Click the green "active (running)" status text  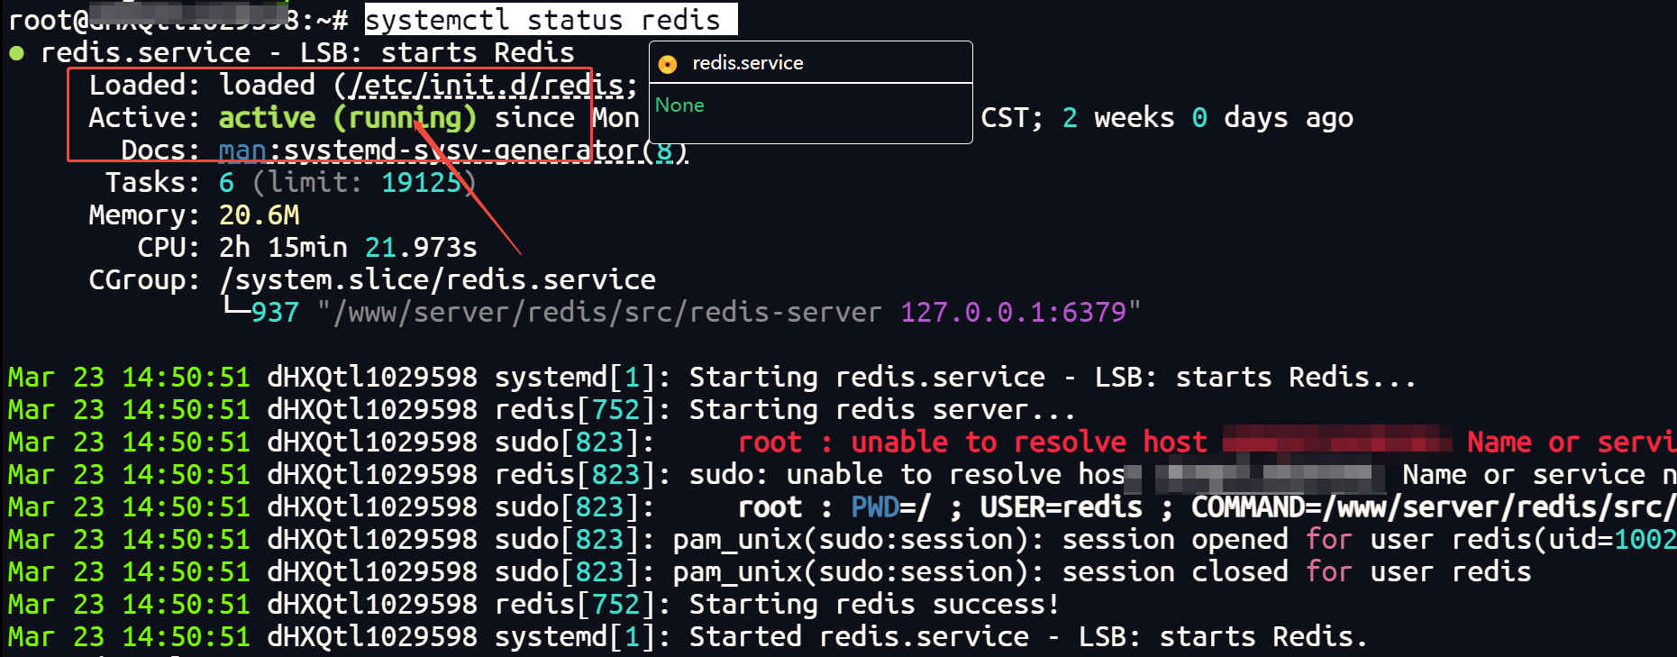tap(347, 118)
